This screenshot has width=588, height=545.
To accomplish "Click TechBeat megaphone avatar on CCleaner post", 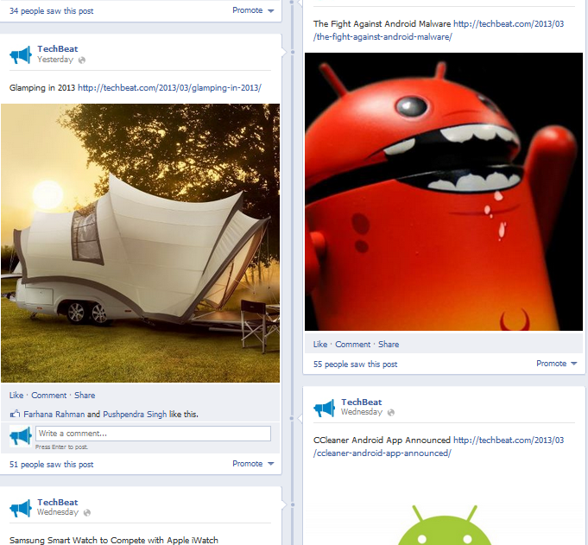I will click(325, 408).
